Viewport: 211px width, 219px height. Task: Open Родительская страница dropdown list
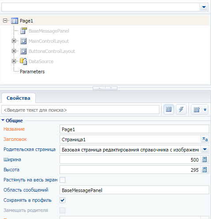[205, 150]
